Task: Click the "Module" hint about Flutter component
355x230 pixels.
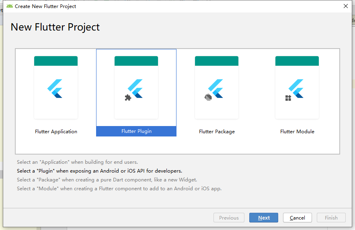Action: pos(119,188)
